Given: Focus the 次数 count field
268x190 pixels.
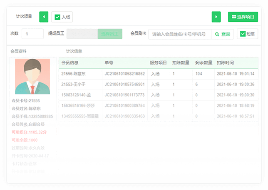Looking at the screenshot, I should click(x=32, y=34).
